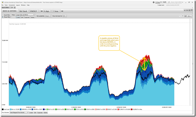
Task: Click Duplicate button beside Price Buckets
Action: (40, 112)
